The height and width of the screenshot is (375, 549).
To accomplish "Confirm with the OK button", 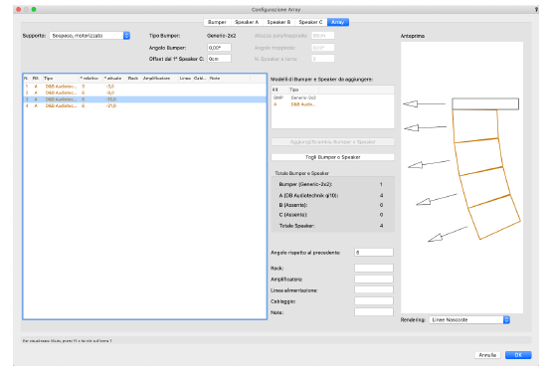I will click(x=518, y=355).
